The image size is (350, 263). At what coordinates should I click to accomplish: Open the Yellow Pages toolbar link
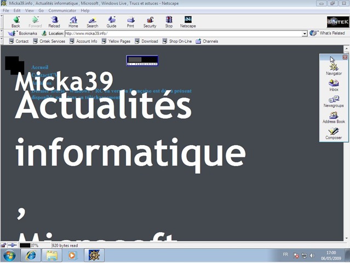(x=116, y=41)
